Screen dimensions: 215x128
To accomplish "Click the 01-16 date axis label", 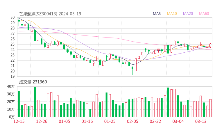I will point(87,121).
